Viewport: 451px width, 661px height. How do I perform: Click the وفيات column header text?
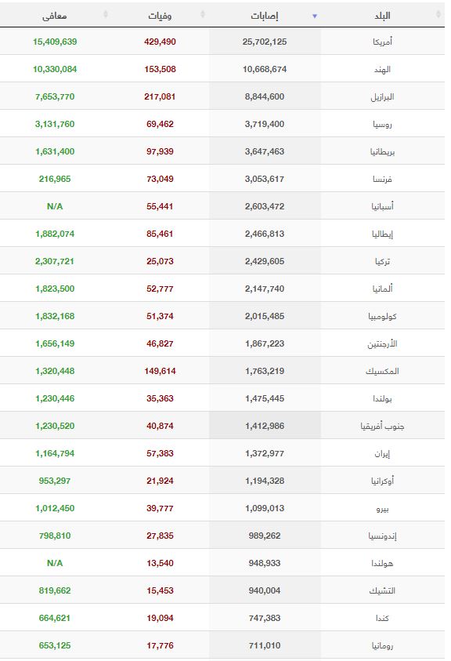[160, 16]
